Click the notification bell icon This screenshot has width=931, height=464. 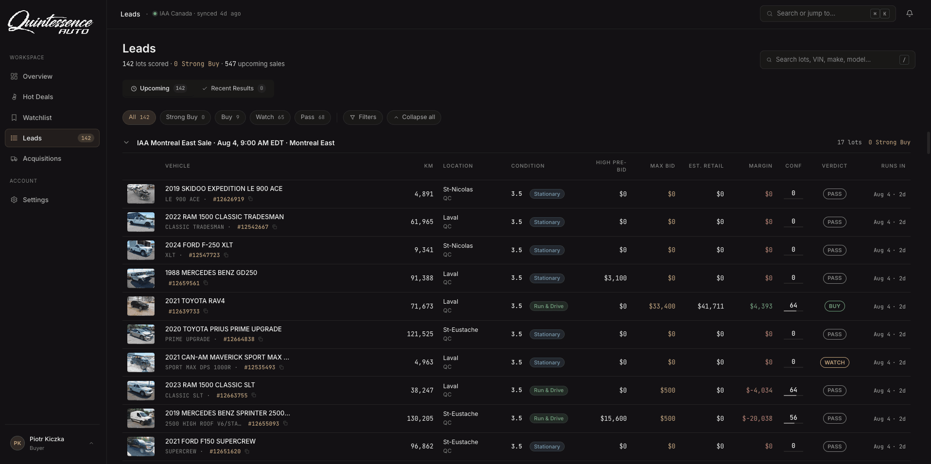click(x=910, y=14)
